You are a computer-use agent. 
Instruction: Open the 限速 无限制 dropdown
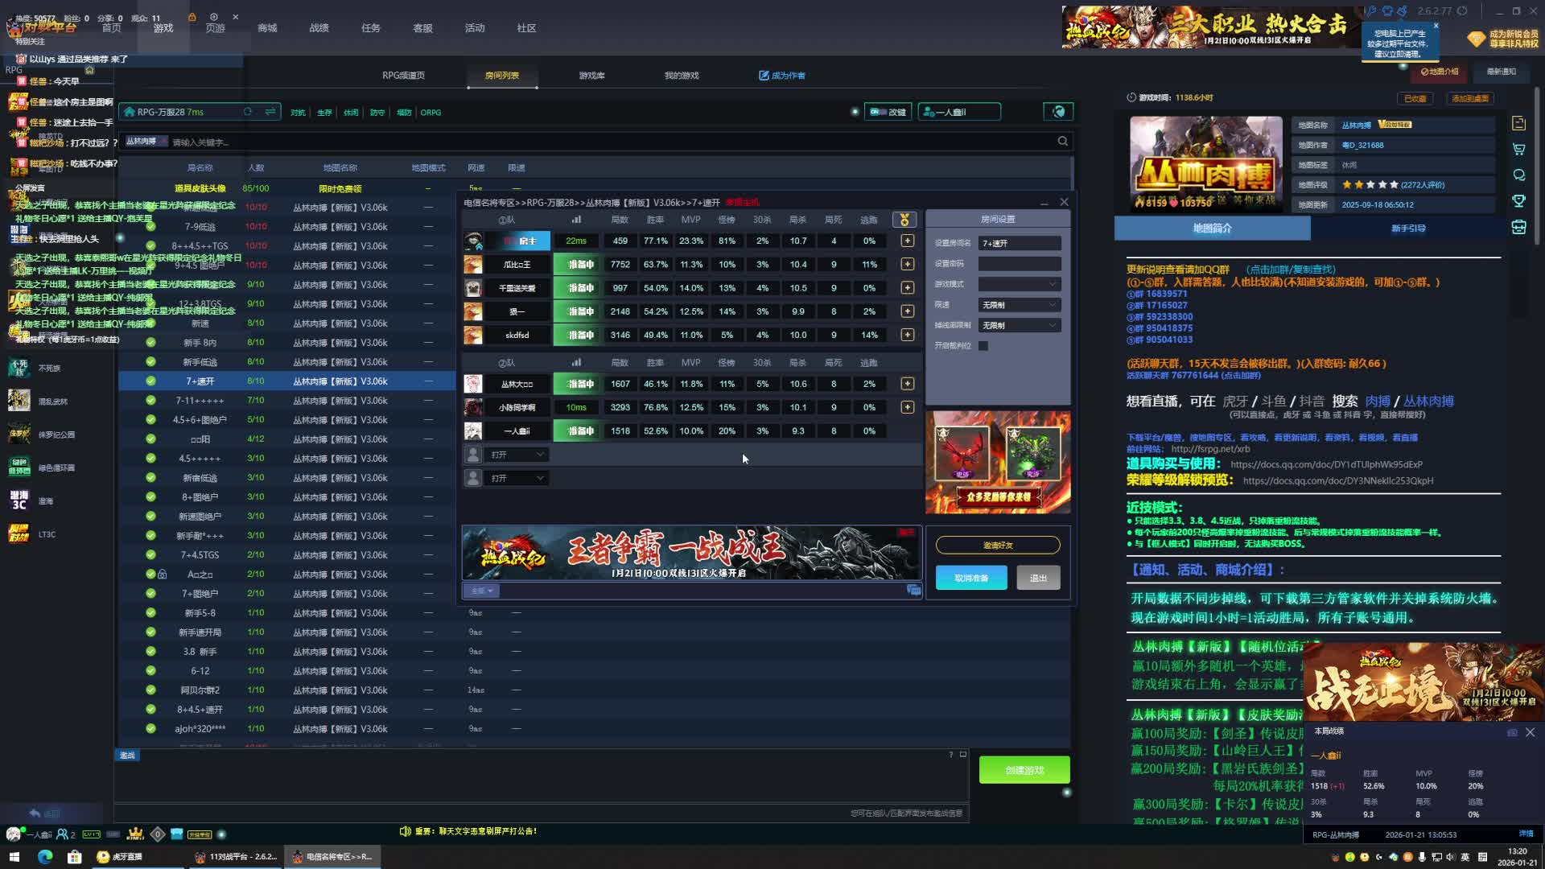(1019, 305)
